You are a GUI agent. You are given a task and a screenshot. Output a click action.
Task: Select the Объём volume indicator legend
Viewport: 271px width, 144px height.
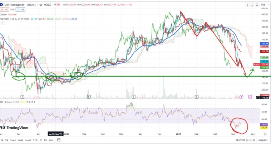(4, 15)
